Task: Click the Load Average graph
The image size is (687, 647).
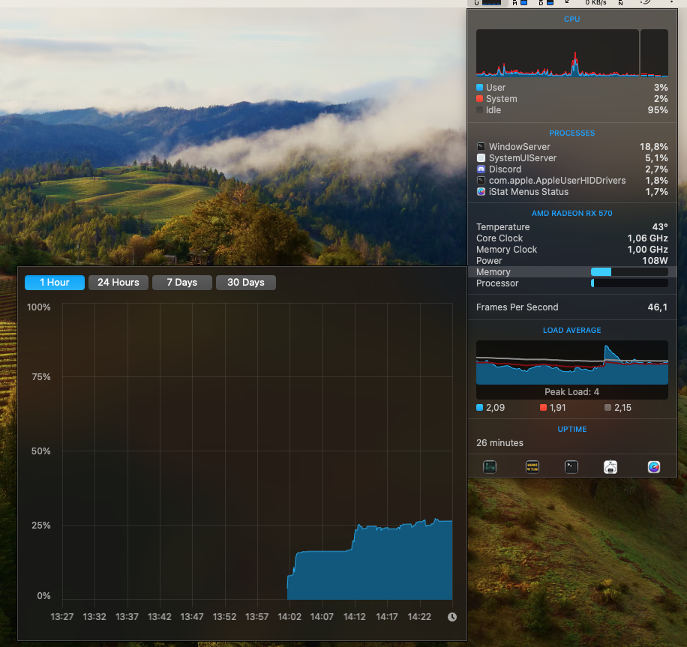Action: [571, 363]
